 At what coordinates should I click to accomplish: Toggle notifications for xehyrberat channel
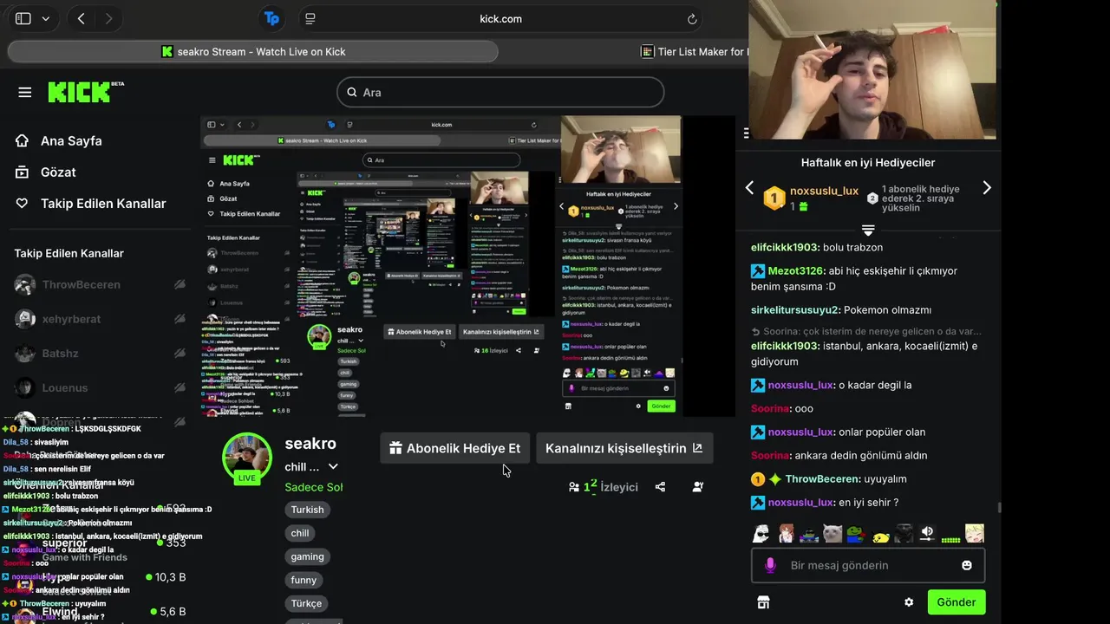(180, 319)
